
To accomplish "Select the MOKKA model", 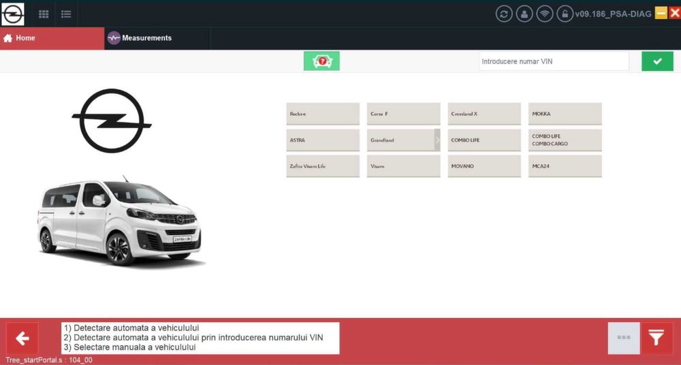I will click(x=565, y=114).
